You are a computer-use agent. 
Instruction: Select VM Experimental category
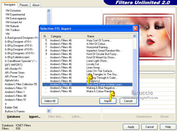pyautogui.click(x=15, y=14)
